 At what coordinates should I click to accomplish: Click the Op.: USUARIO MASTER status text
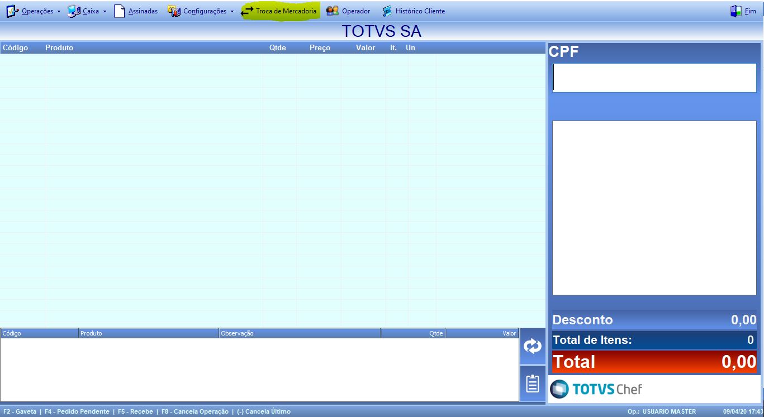(662, 411)
